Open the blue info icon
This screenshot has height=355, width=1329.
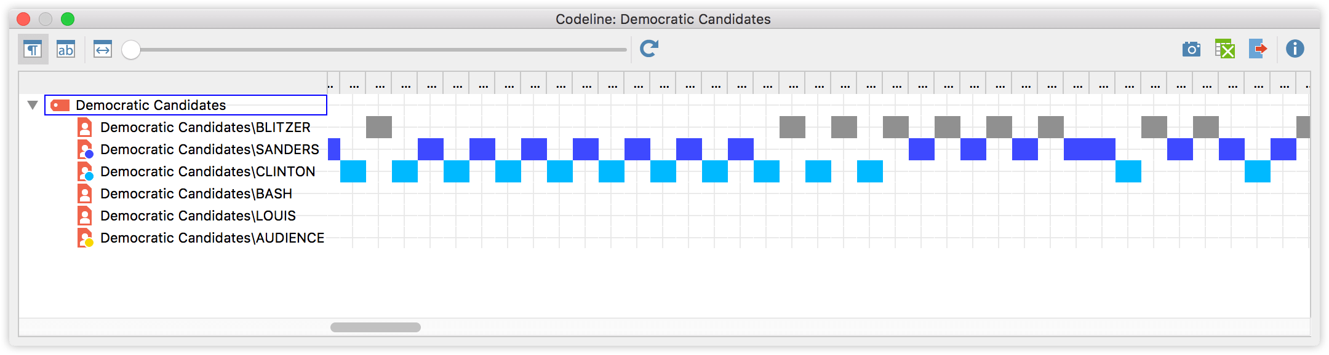(1295, 49)
